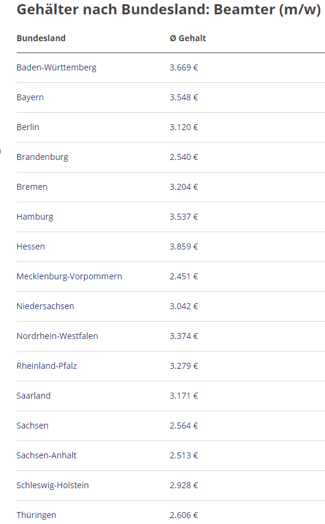Select Schleswig-Holstein in the list
Viewport: 325px width, 524px height.
pos(52,485)
